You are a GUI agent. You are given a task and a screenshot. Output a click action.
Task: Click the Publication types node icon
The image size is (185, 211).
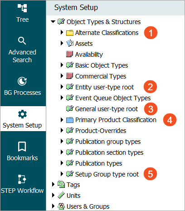(x=70, y=163)
